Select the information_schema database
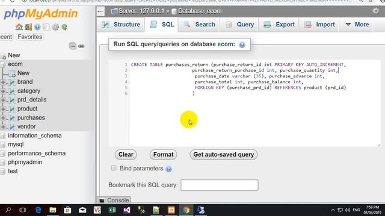 click(35, 136)
